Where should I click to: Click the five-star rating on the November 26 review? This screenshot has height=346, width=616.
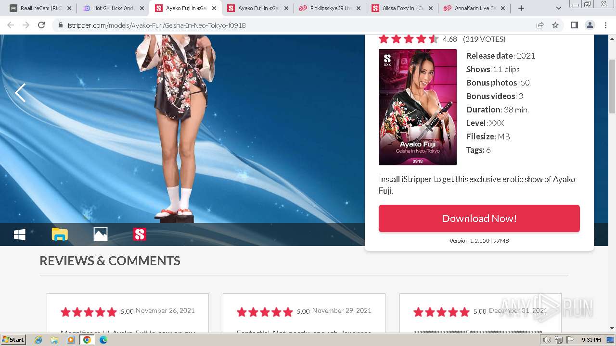pyautogui.click(x=89, y=312)
